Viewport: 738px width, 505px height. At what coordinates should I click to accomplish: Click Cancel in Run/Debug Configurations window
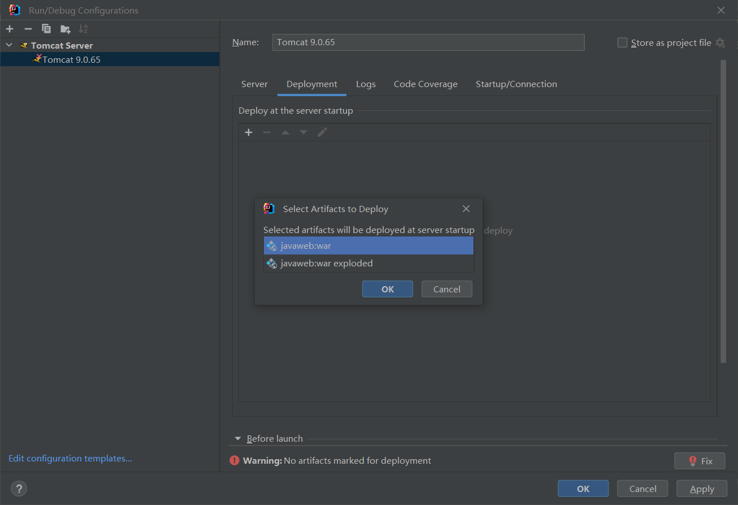point(643,489)
